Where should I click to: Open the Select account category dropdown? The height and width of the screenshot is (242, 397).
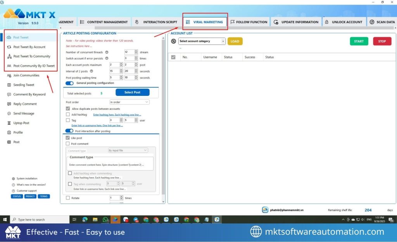click(x=202, y=41)
